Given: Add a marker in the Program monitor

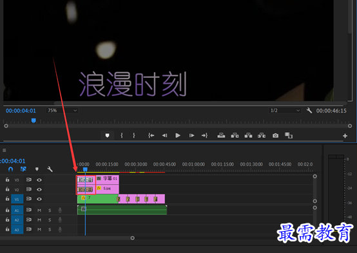Looking at the screenshot, I should [x=107, y=136].
